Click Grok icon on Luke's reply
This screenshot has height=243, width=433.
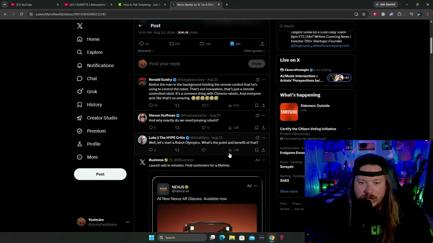point(257,138)
